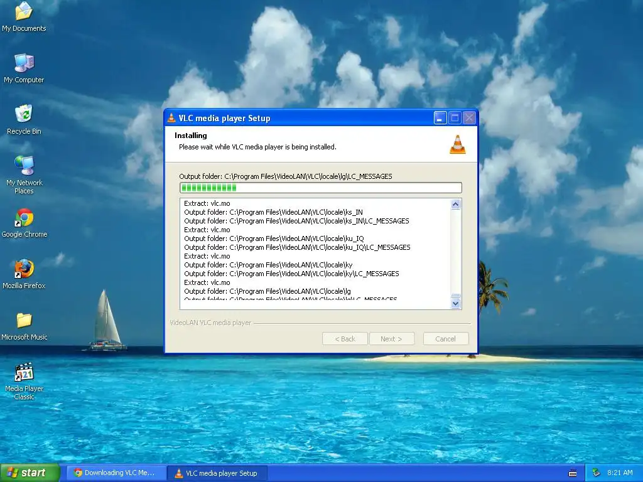Select log line 'ks_IN\LC_MESSAGES'
This screenshot has width=643, height=482.
(296, 221)
